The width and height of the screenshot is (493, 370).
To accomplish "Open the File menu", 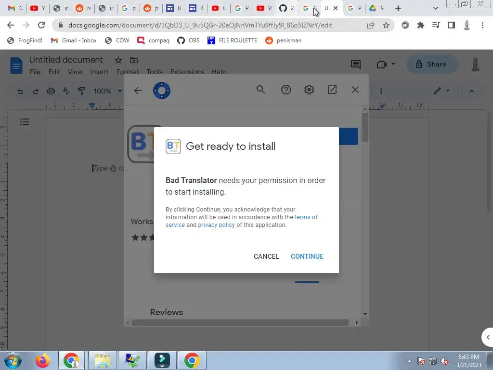I will (35, 72).
